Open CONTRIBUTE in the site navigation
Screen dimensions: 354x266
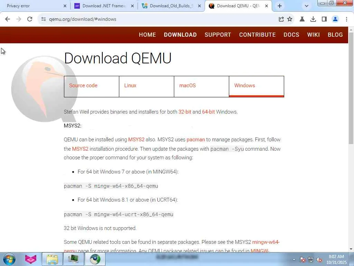(x=257, y=35)
